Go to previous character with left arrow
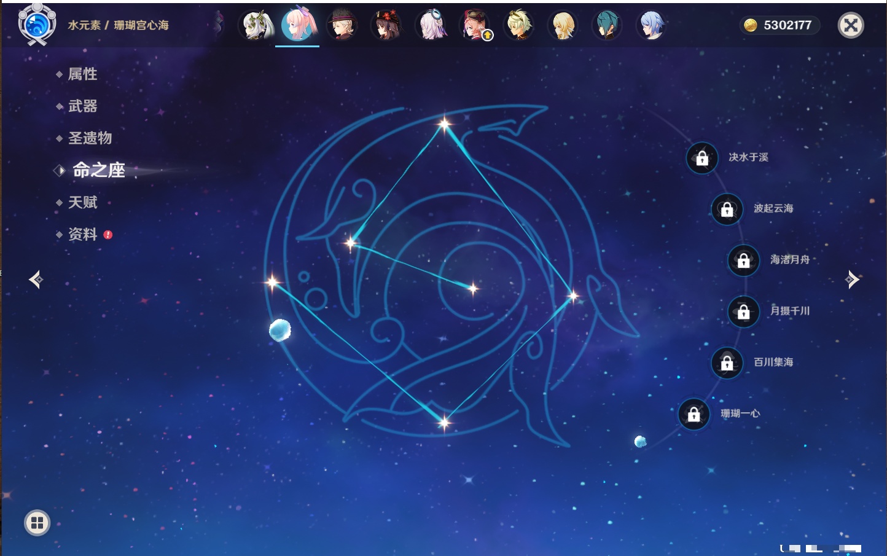This screenshot has width=887, height=556. [x=36, y=280]
